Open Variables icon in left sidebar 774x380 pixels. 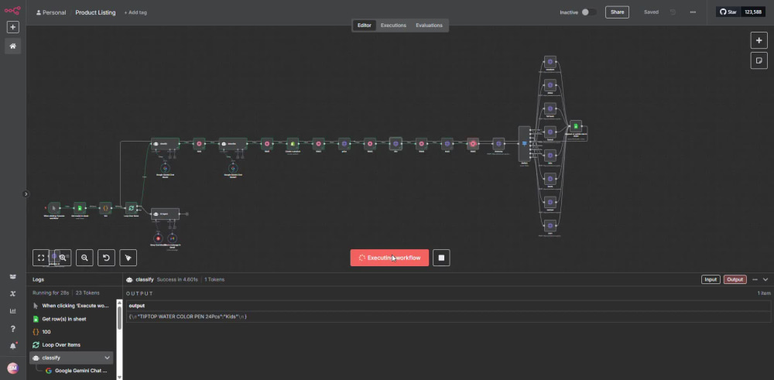pyautogui.click(x=13, y=293)
